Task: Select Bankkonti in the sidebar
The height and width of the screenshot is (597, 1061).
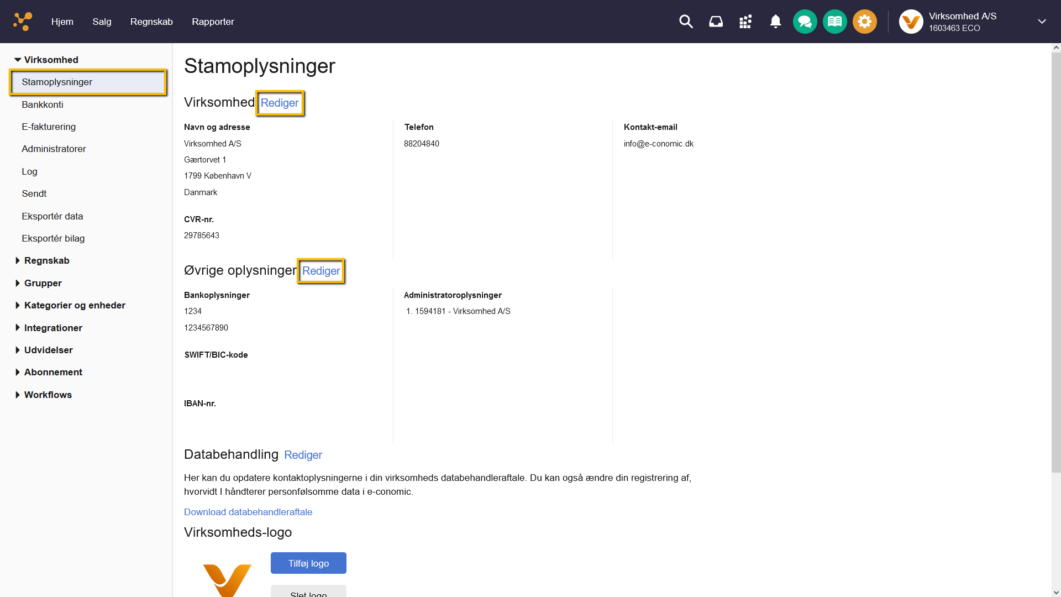Action: 42,104
